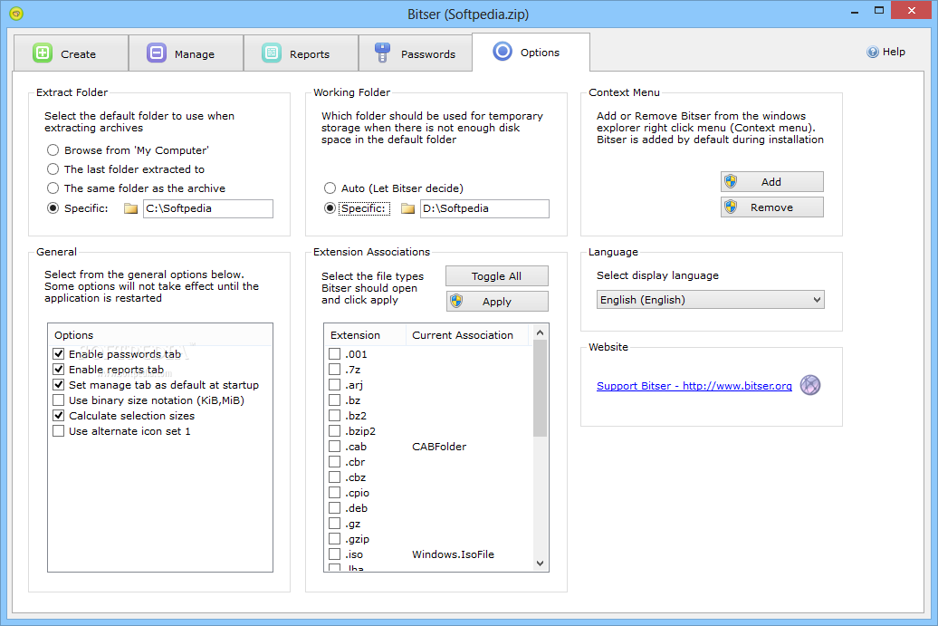Click the Help question mark icon
The height and width of the screenshot is (626, 938).
[873, 52]
